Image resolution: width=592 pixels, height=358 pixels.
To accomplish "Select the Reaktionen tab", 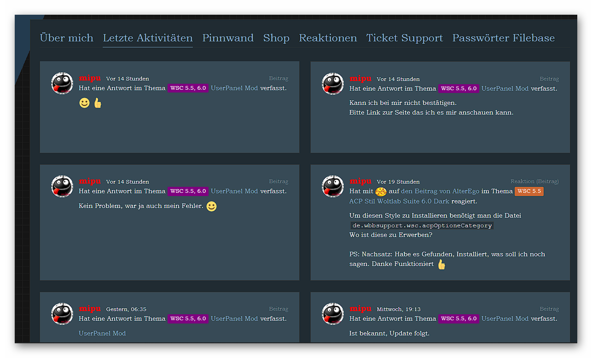I will coord(328,38).
